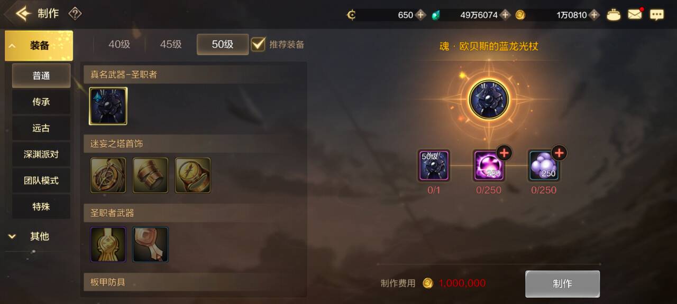Click the red plus on purple orb material

coord(504,153)
